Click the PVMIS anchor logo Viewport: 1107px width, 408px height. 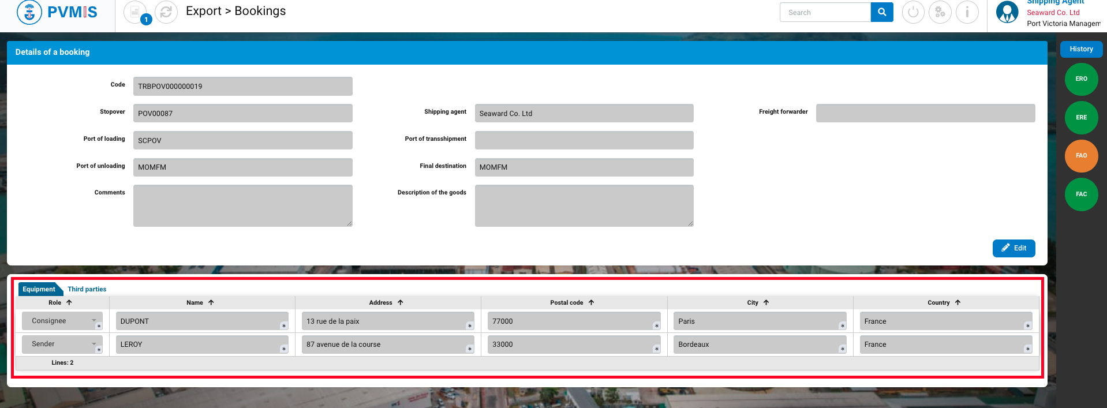(29, 12)
